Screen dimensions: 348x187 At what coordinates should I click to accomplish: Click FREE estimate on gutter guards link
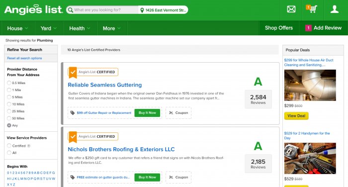(103, 177)
